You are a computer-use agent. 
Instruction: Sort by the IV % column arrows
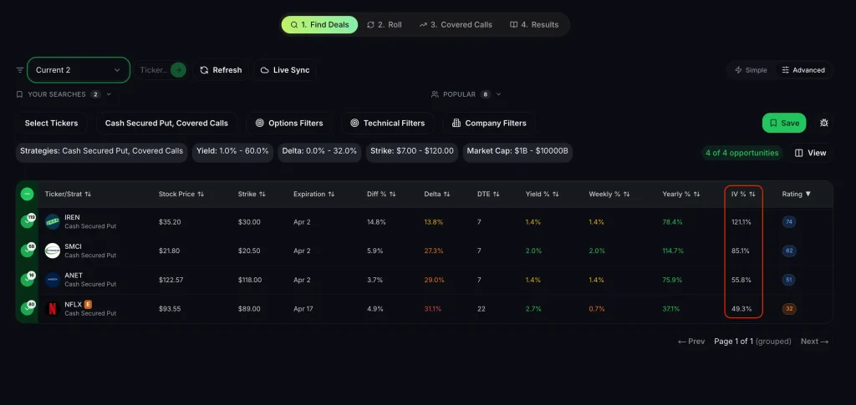click(x=752, y=194)
